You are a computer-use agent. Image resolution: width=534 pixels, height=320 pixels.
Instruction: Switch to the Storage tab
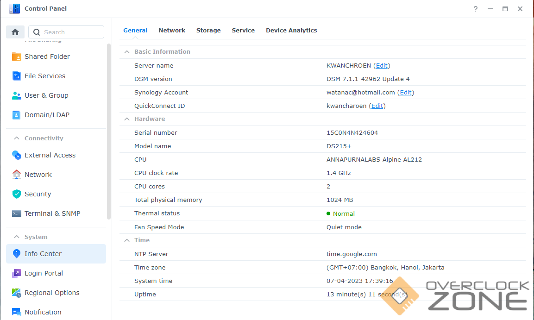(208, 31)
